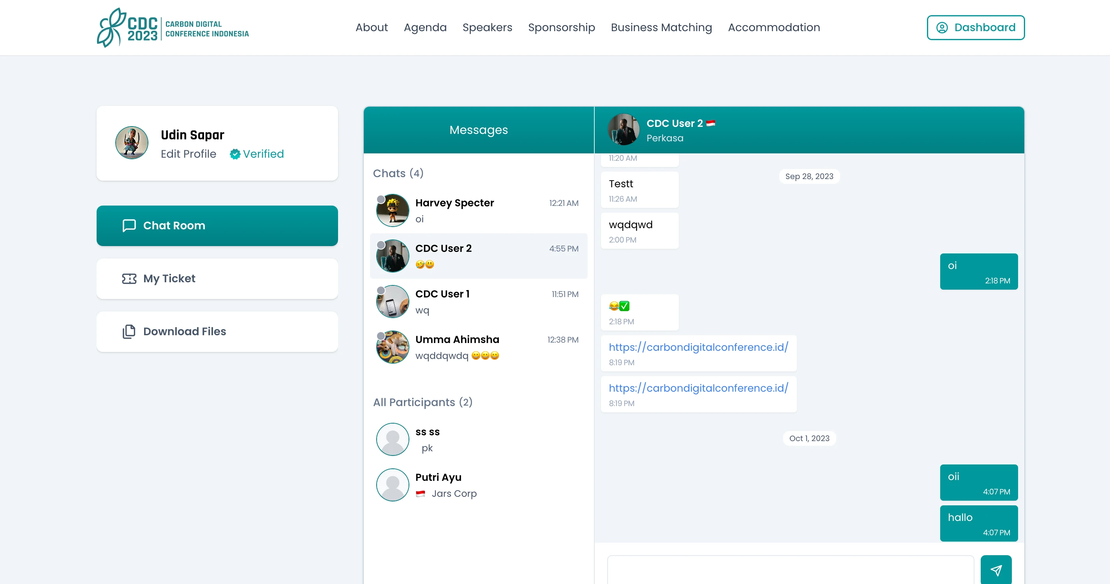Click the Edit Profile link
The height and width of the screenshot is (584, 1110).
188,154
